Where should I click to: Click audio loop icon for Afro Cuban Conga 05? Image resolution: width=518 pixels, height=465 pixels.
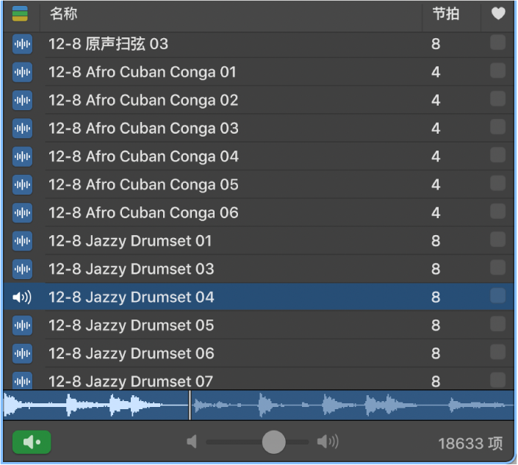tap(22, 184)
